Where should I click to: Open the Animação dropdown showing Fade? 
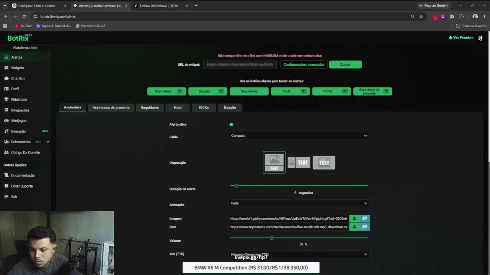point(299,203)
